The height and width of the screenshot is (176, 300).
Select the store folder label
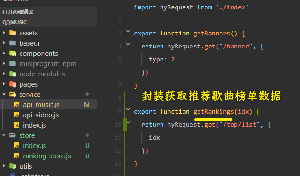27,135
